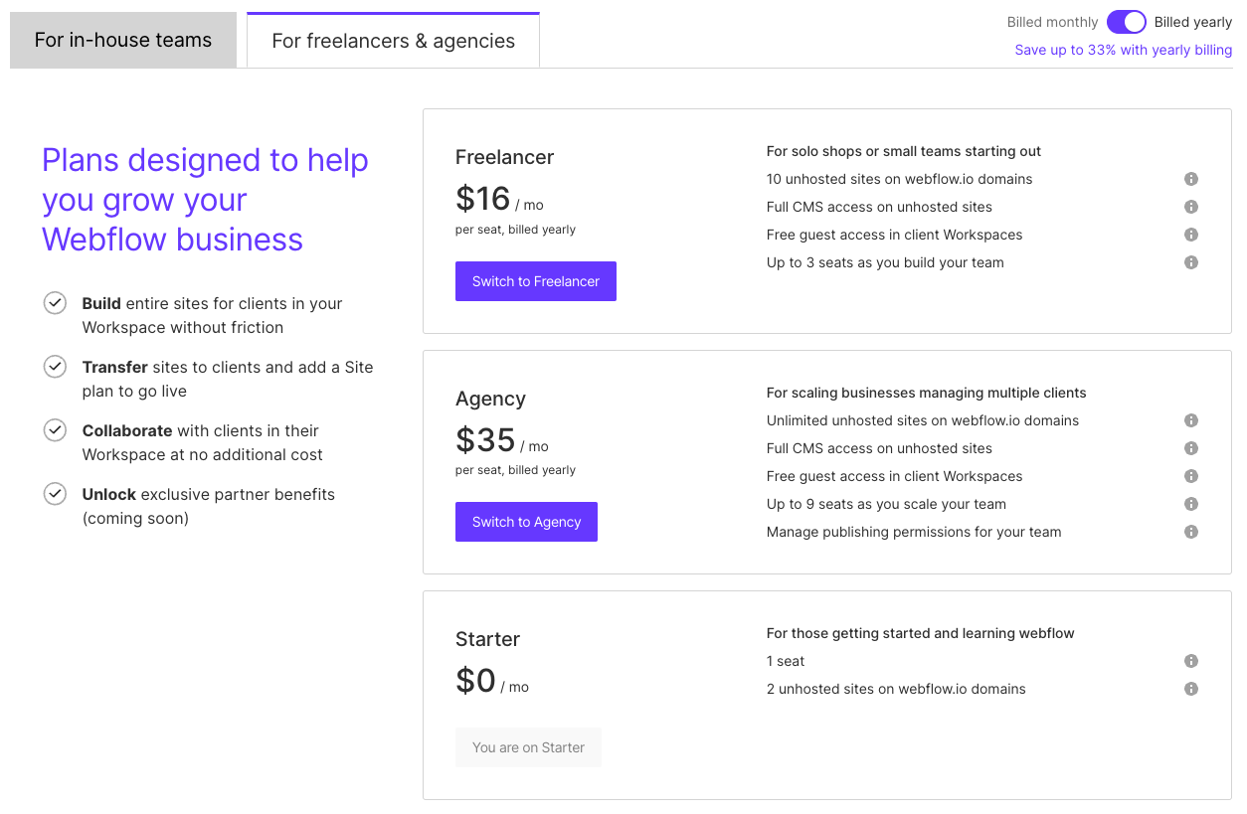The image size is (1247, 814).
Task: Select the For freelancers & agencies tab
Action: 393,41
